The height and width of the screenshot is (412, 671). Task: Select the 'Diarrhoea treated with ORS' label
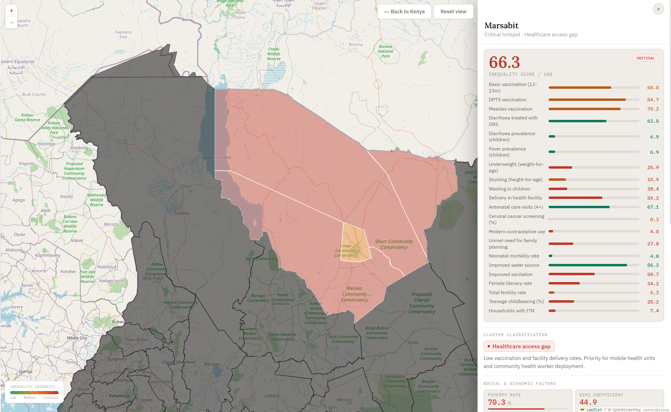[513, 121]
